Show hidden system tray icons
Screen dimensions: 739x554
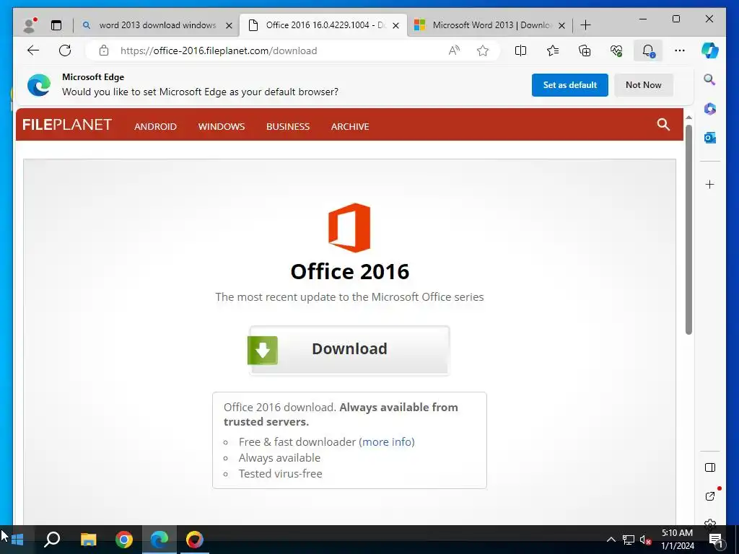click(x=611, y=540)
